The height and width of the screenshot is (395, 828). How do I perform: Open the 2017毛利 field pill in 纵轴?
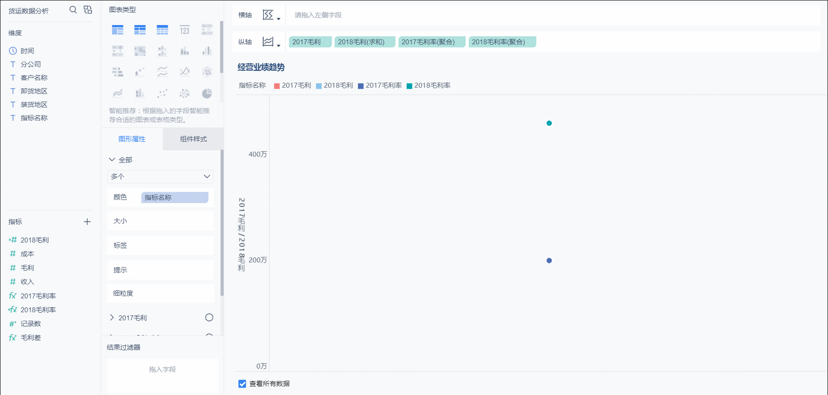[x=310, y=42]
